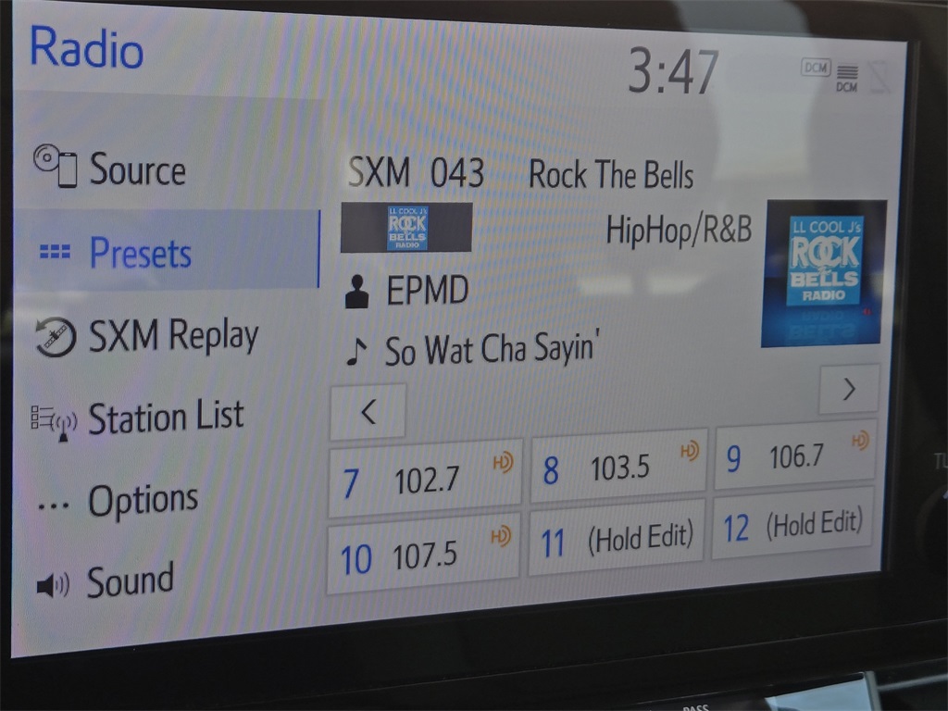
Task: Show previous presets page with left arrow
Action: [368, 412]
